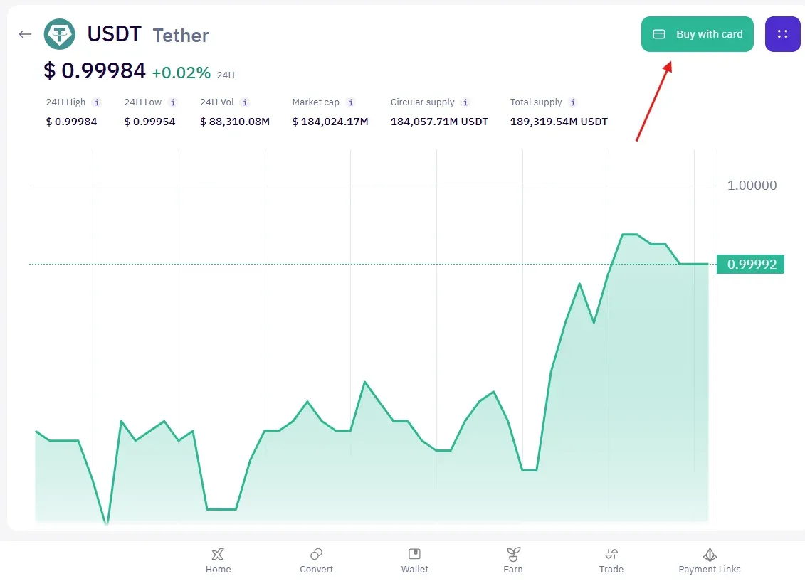The width and height of the screenshot is (805, 581).
Task: Click the Buy with card button
Action: [698, 34]
